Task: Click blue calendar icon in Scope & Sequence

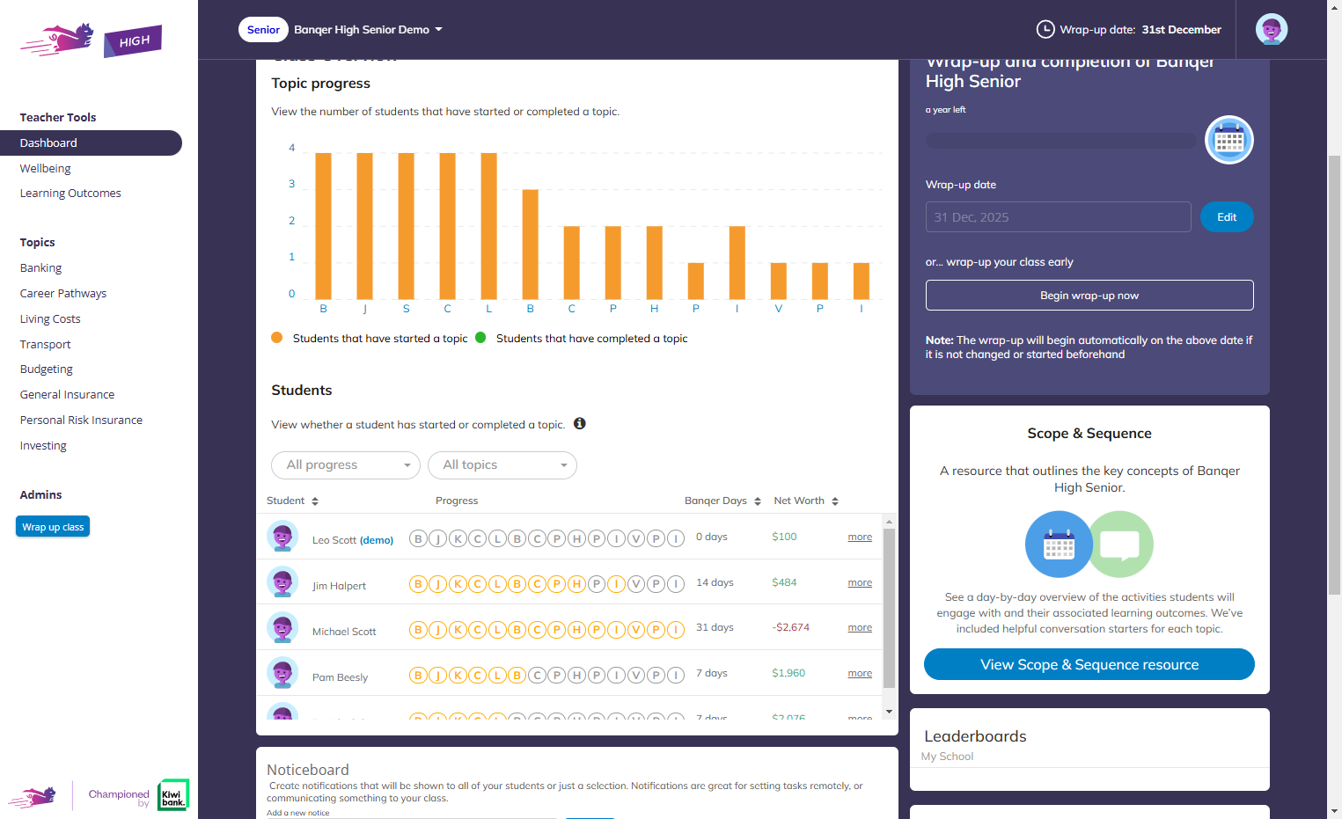Action: point(1059,545)
